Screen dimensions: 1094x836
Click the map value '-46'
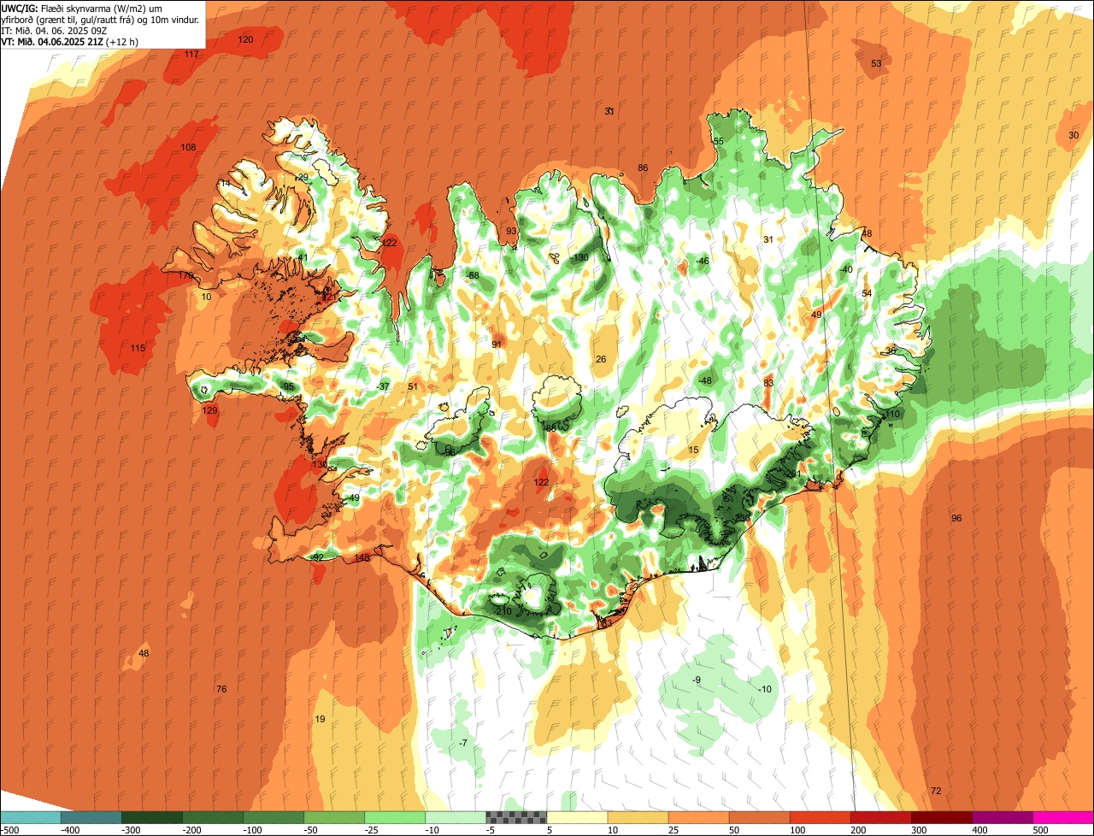703,261
